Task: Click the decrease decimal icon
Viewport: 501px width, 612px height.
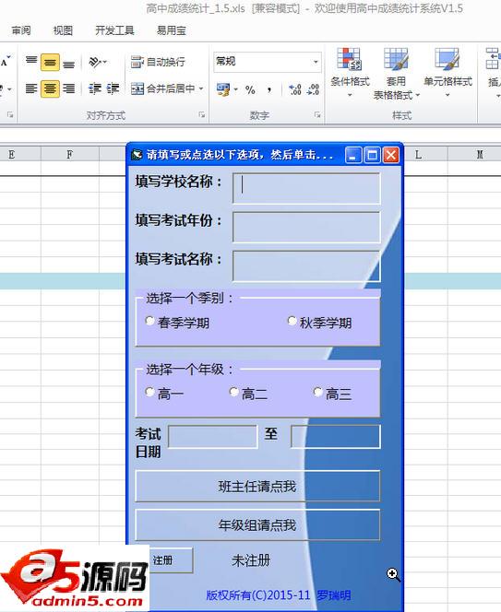Action: [314, 89]
